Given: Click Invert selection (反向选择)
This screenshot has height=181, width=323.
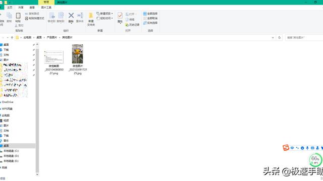Looking at the screenshot, I should click(x=150, y=23).
